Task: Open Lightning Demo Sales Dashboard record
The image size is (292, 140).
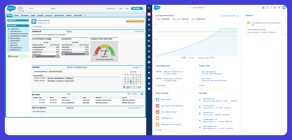Action: click(x=172, y=106)
